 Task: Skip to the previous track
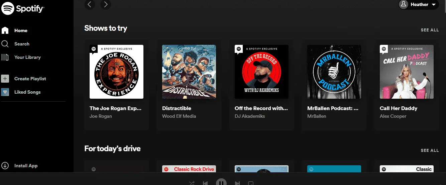205,183
